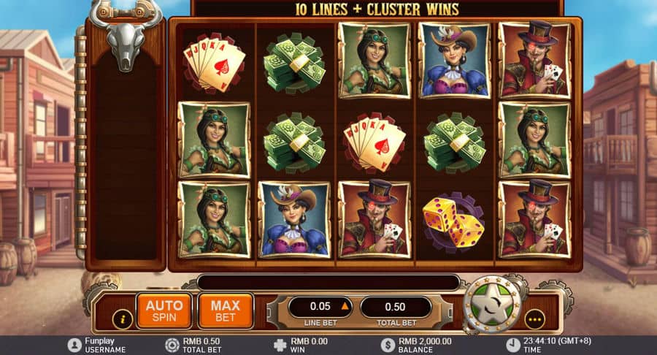Click the cash stack symbol in the fourth reel

pos(455,142)
